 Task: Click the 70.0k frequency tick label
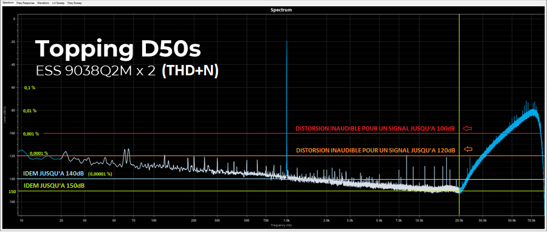pos(531,221)
